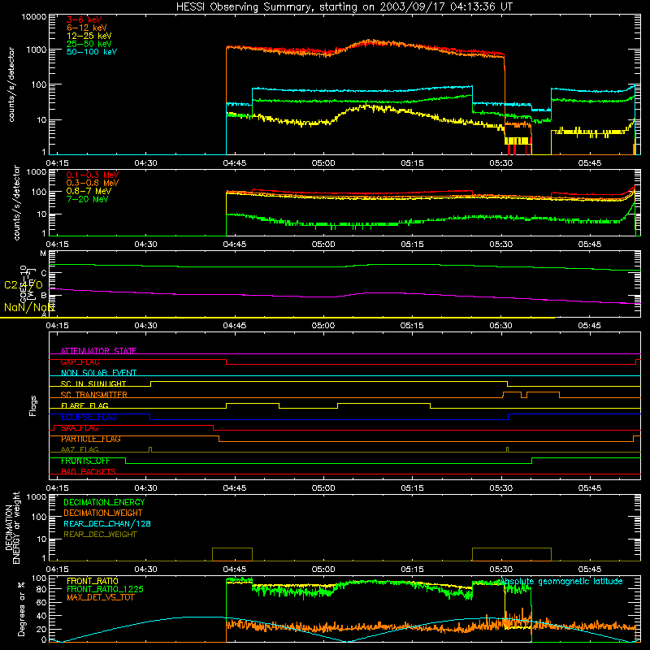This screenshot has width=650, height=650.
Task: Pick the 50-100 keV legend label
Action: tap(92, 52)
